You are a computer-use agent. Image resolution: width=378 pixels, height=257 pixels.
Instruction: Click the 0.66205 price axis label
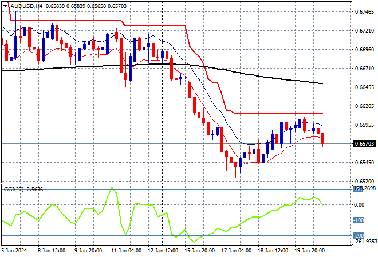364,106
